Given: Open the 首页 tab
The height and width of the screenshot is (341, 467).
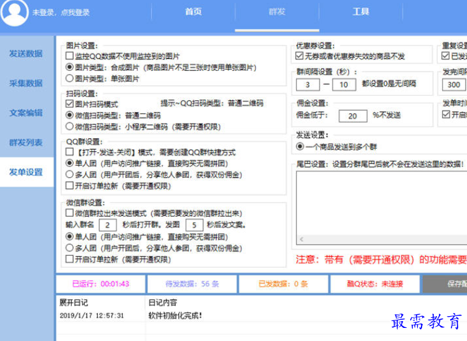Looking at the screenshot, I should tap(193, 12).
